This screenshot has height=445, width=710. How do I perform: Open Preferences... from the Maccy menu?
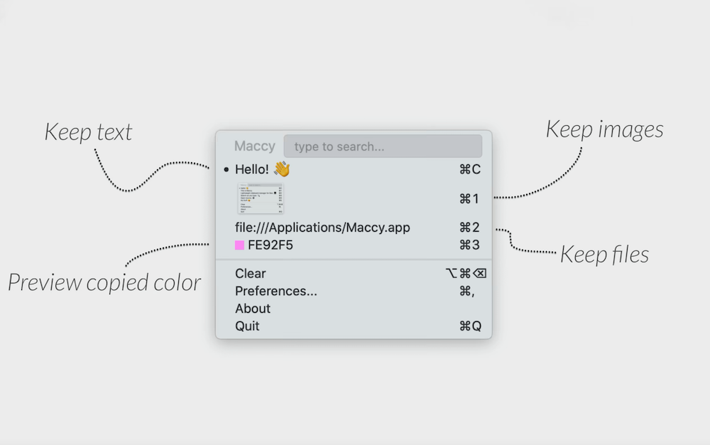(276, 291)
